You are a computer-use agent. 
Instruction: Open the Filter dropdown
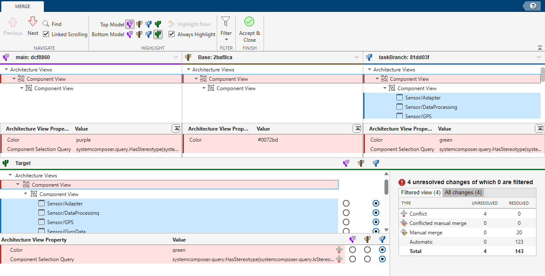click(x=226, y=28)
